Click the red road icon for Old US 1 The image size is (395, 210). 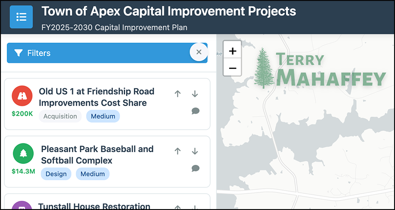point(22,96)
